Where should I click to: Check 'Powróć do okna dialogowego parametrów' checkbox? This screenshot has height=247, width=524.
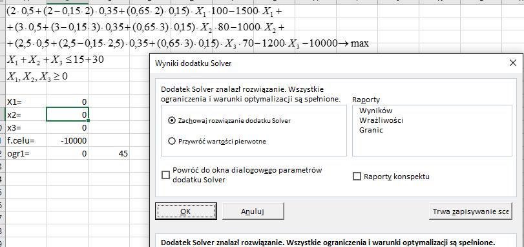166,175
